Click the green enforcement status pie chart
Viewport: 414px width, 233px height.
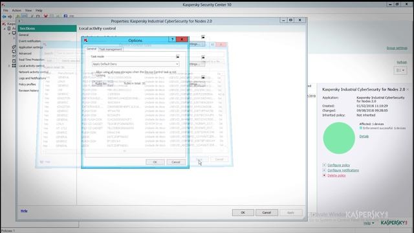[x=339, y=138]
